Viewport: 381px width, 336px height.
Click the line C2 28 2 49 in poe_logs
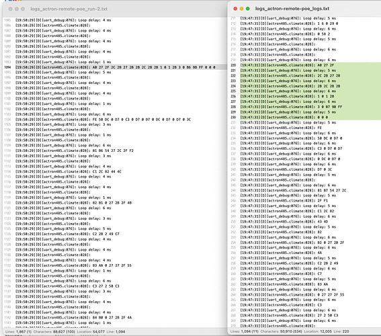click(x=289, y=263)
